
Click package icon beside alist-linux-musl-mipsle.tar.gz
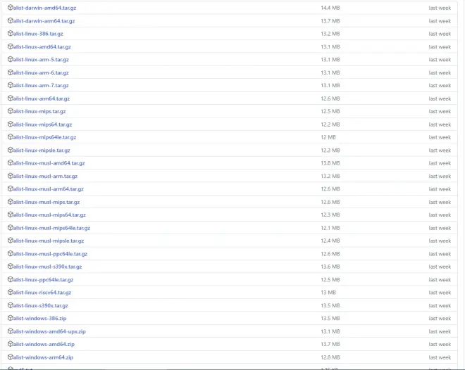click(x=11, y=241)
